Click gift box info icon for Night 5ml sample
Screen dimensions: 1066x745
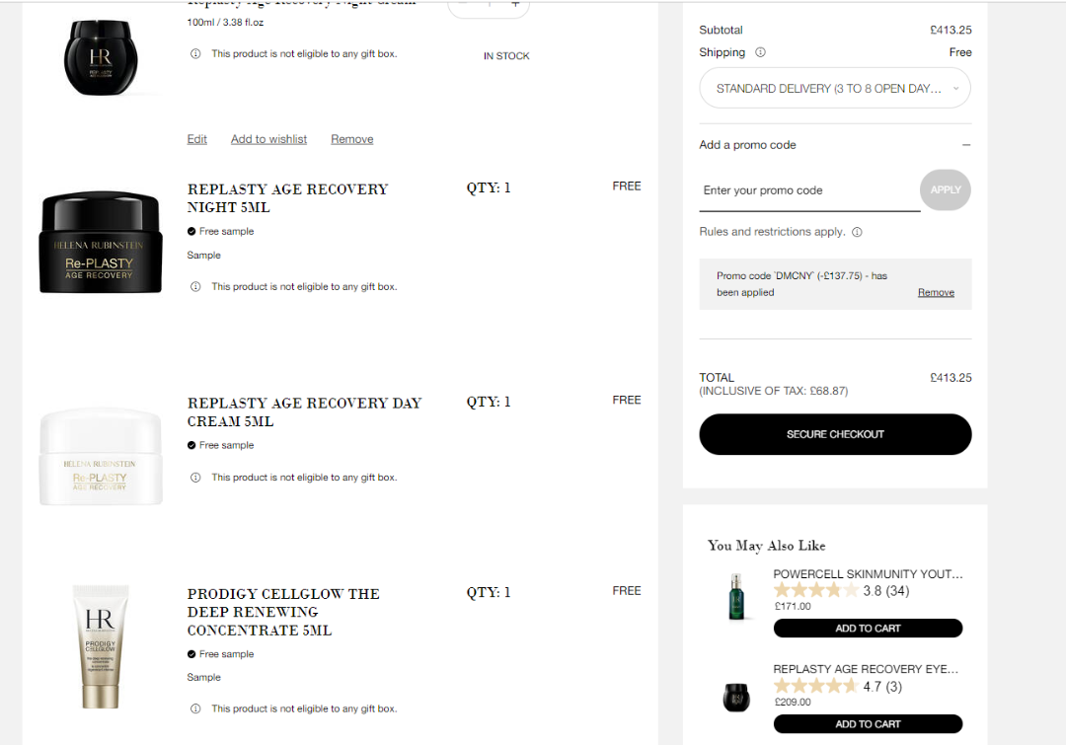pos(195,287)
